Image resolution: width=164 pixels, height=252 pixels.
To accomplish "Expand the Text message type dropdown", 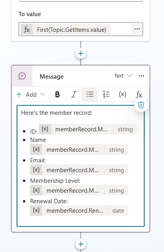I will [123, 76].
